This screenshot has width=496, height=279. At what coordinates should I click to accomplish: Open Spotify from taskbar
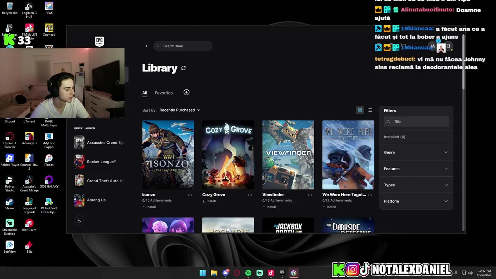pyautogui.click(x=248, y=273)
